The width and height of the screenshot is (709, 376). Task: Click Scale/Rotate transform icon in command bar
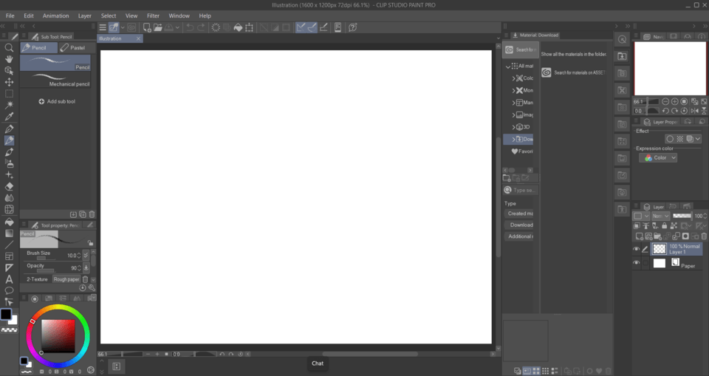(249, 27)
